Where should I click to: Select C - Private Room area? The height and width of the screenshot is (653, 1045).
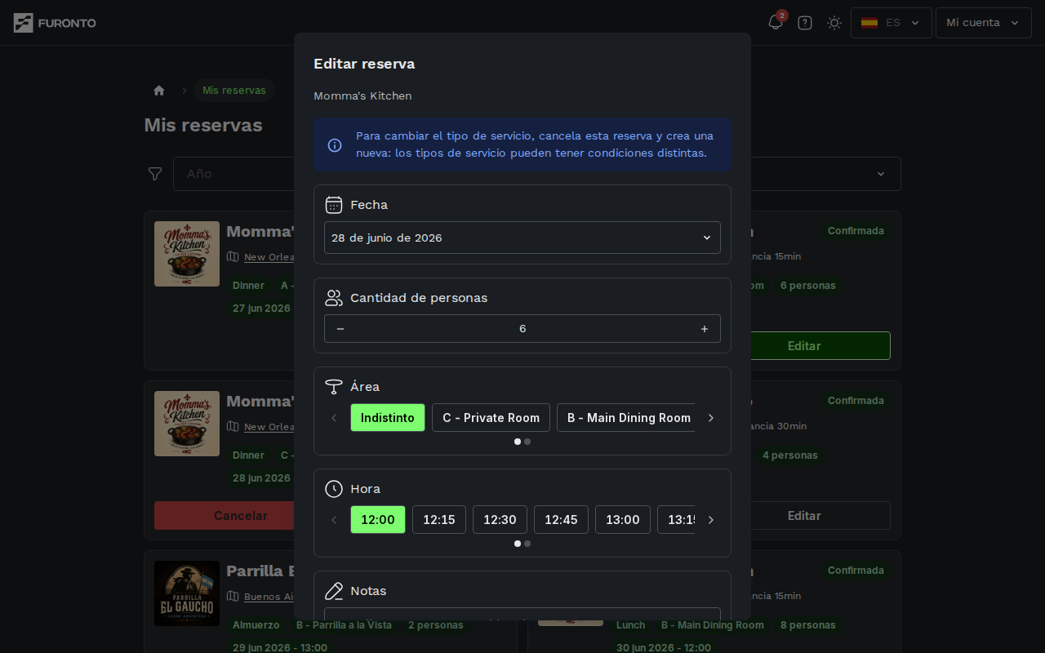(491, 418)
